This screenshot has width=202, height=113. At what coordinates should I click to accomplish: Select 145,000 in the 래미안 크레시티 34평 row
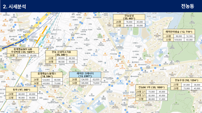point(85,83)
